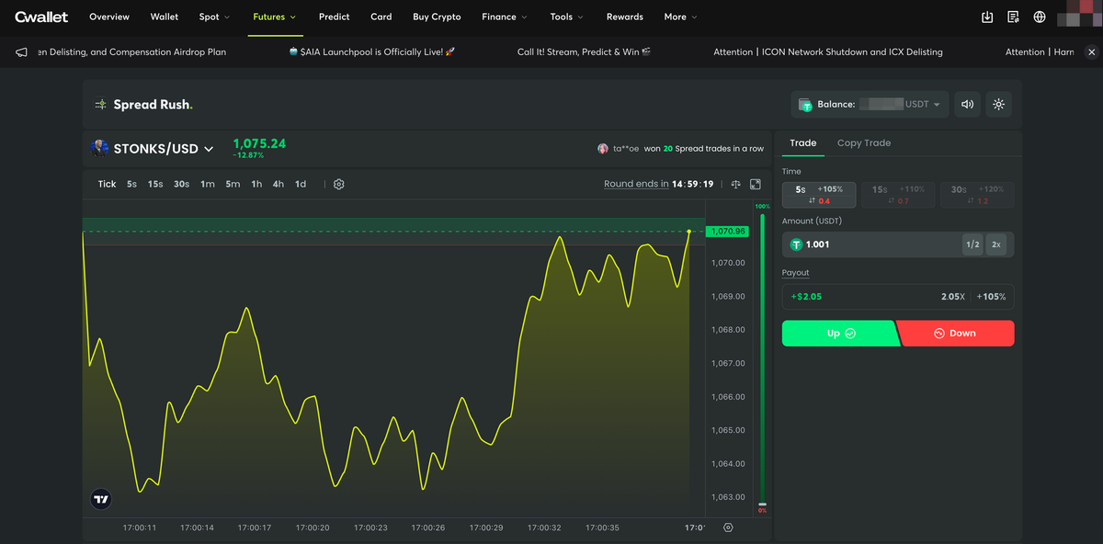Click the Payout label
1103x544 pixels.
(x=796, y=273)
